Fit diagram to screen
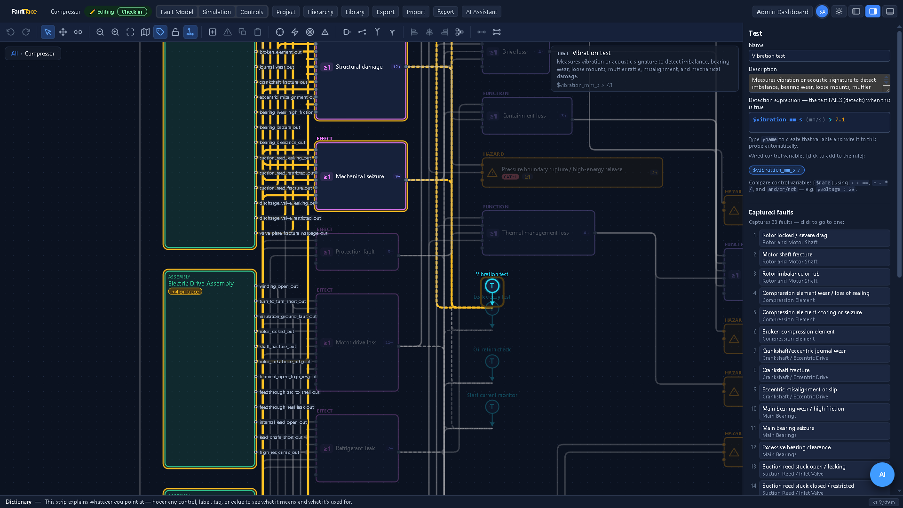Screen dimensions: 903x508 [x=130, y=32]
